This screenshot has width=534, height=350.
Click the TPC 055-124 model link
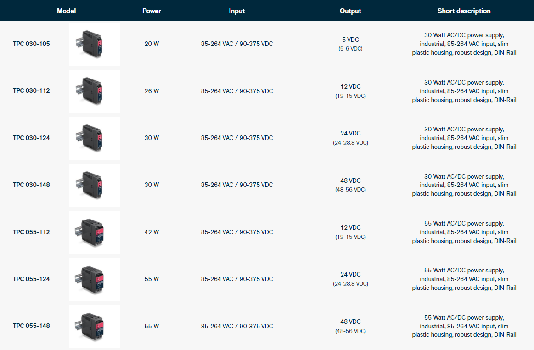[31, 279]
